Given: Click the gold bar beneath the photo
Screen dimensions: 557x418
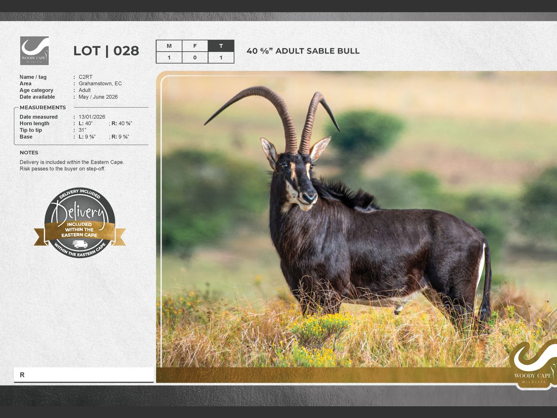Looking at the screenshot, I should pos(331,375).
